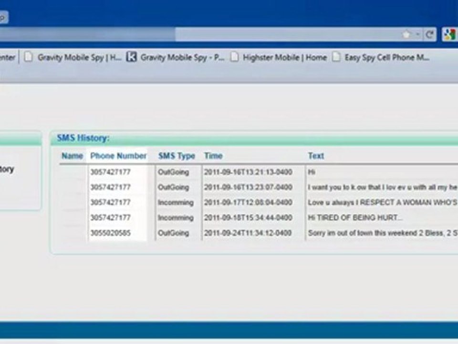Open Easy Spy Cell Phone M... bookmark
This screenshot has width=458, height=344.
point(387,57)
